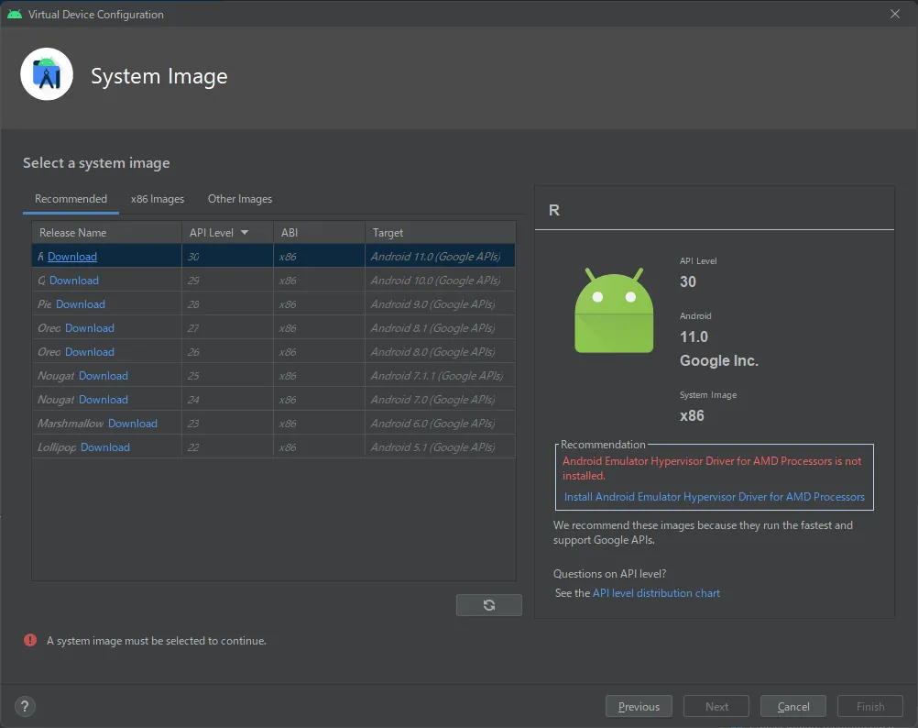The image size is (918, 728).
Task: Click the refresh system images icon button
Action: click(x=488, y=605)
